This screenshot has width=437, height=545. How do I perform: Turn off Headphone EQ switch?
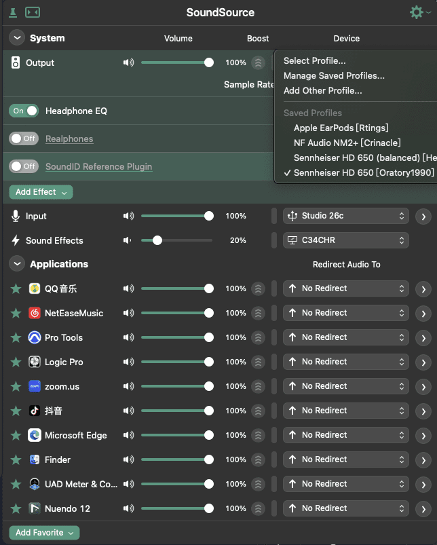(x=24, y=111)
